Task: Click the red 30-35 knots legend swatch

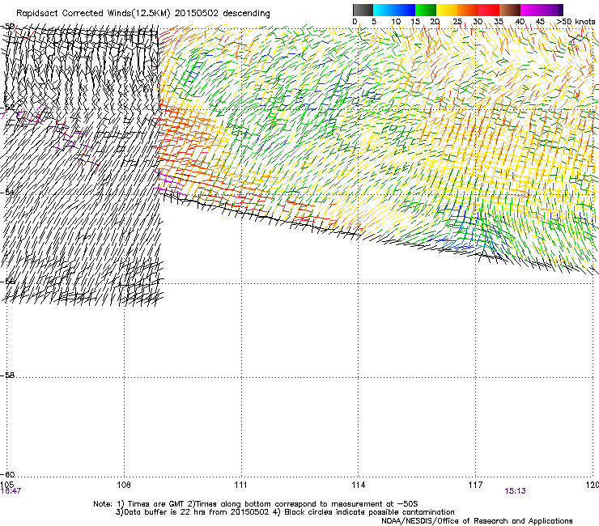Action: 489,10
